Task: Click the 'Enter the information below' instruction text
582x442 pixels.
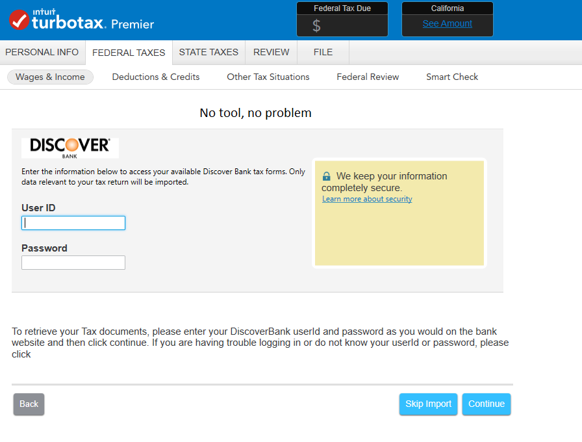Action: tap(163, 177)
